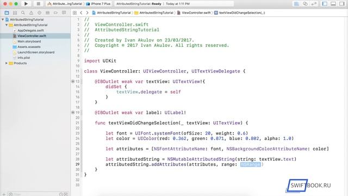
Task: Open the textViewDidChangeSelection method breadcrumb
Action: 239,13
